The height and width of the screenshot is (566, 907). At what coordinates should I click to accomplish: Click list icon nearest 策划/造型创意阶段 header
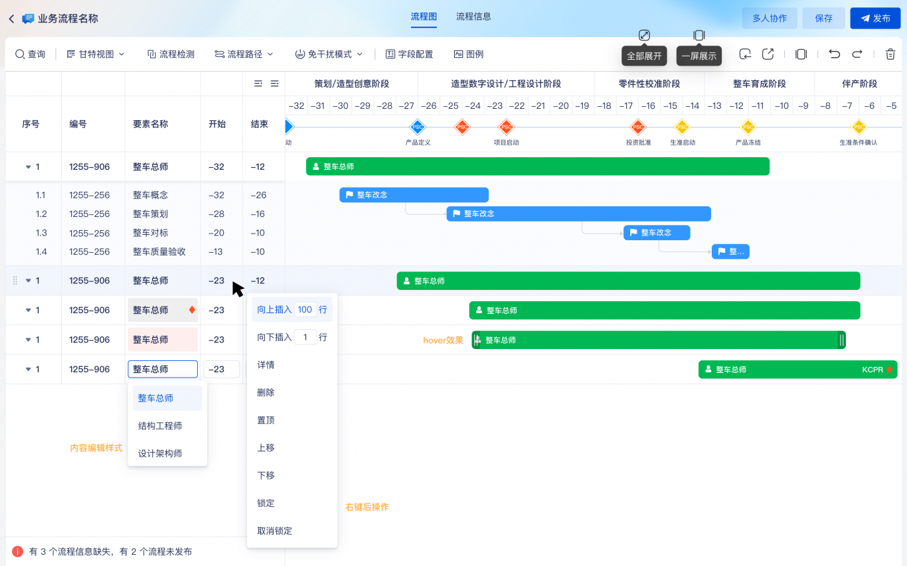pyautogui.click(x=274, y=84)
